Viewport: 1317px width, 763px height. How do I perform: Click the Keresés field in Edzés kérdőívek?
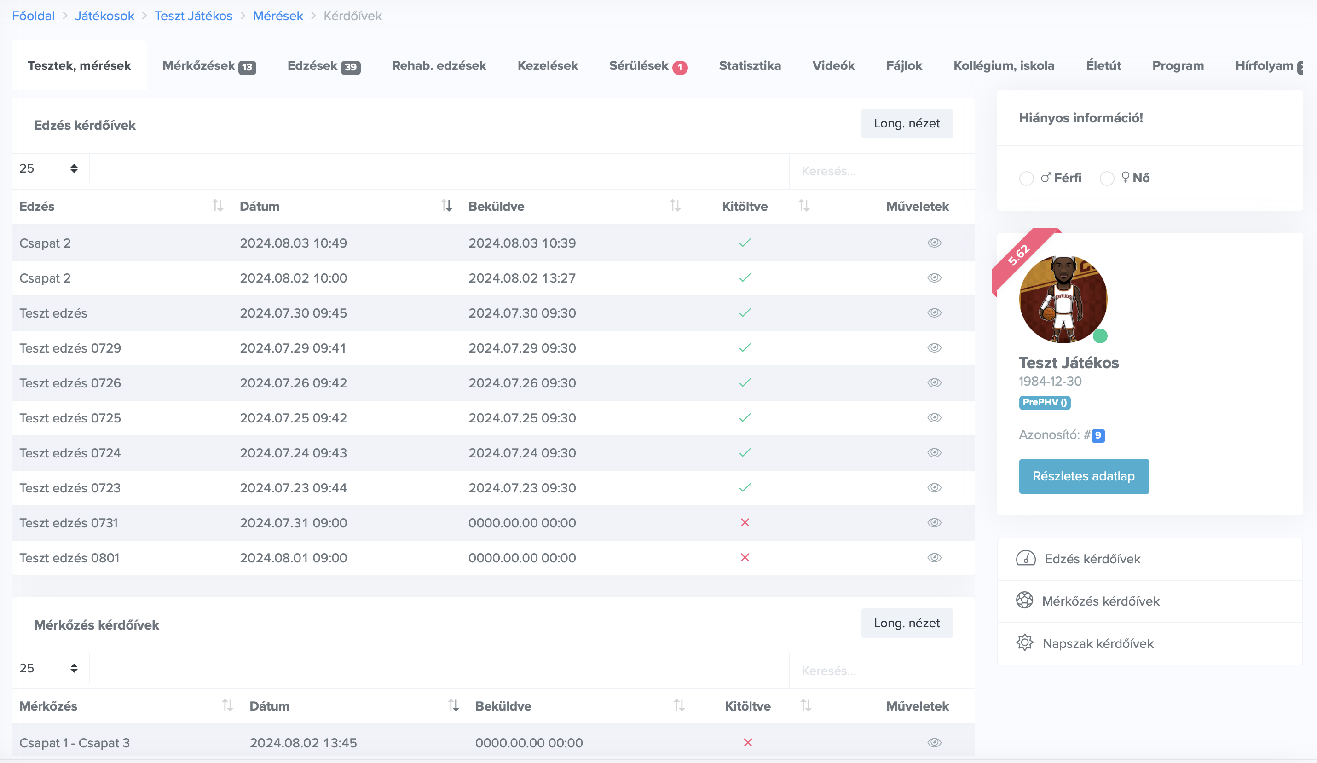881,171
